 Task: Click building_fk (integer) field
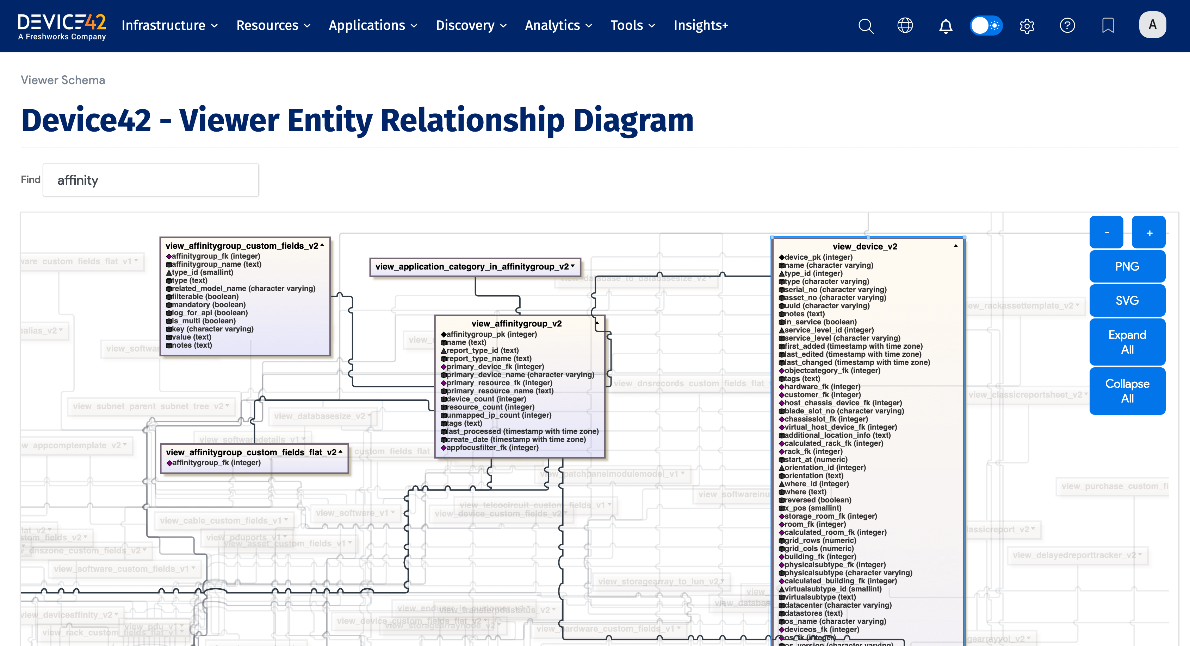(818, 557)
